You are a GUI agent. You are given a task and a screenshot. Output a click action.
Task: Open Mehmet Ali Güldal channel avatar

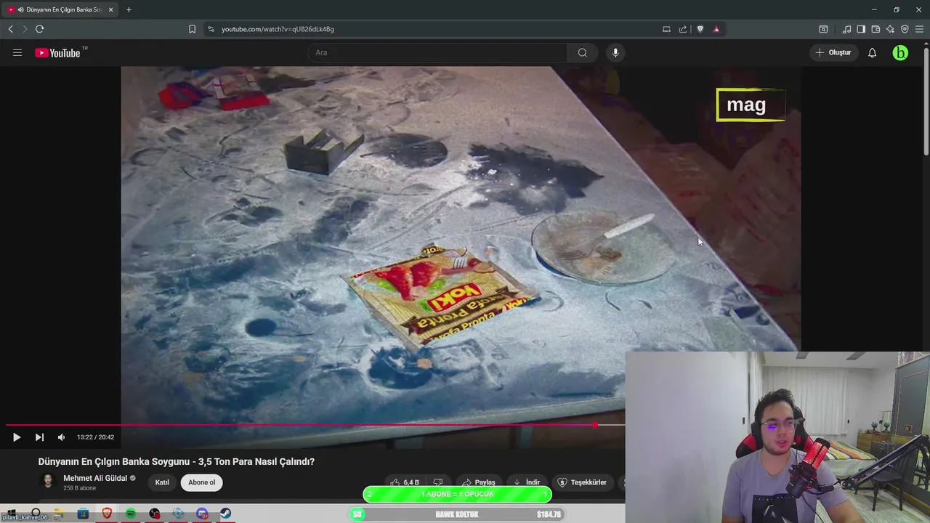[x=48, y=482]
